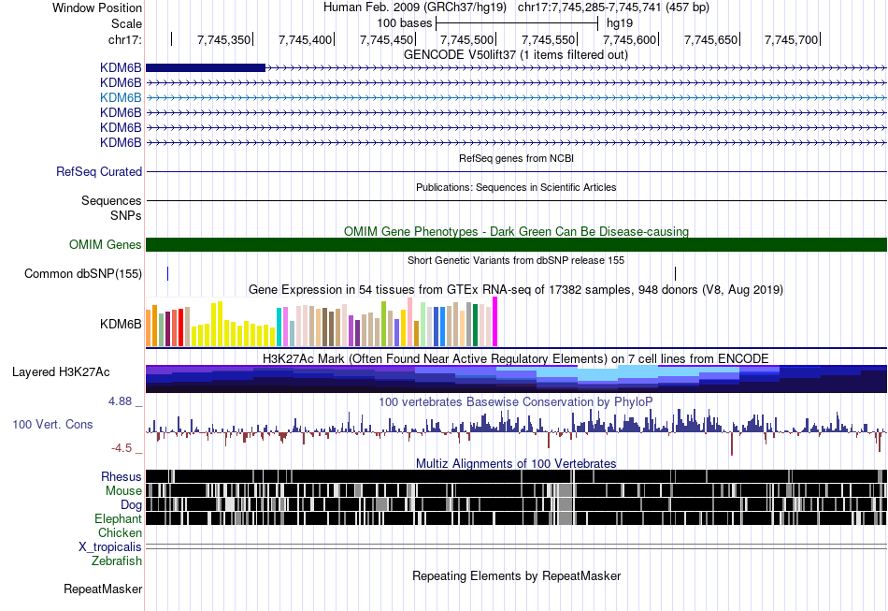Open the RefSeq genes from NCBI title
This screenshot has width=888, height=611.
point(517,158)
